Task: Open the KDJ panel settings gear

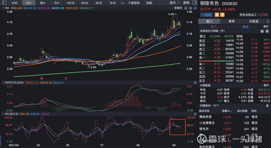Action: coord(195,114)
